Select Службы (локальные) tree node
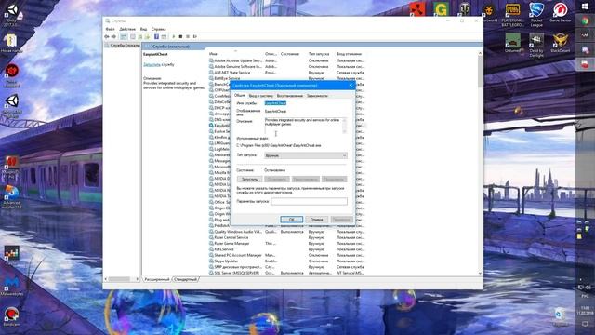 coord(122,46)
